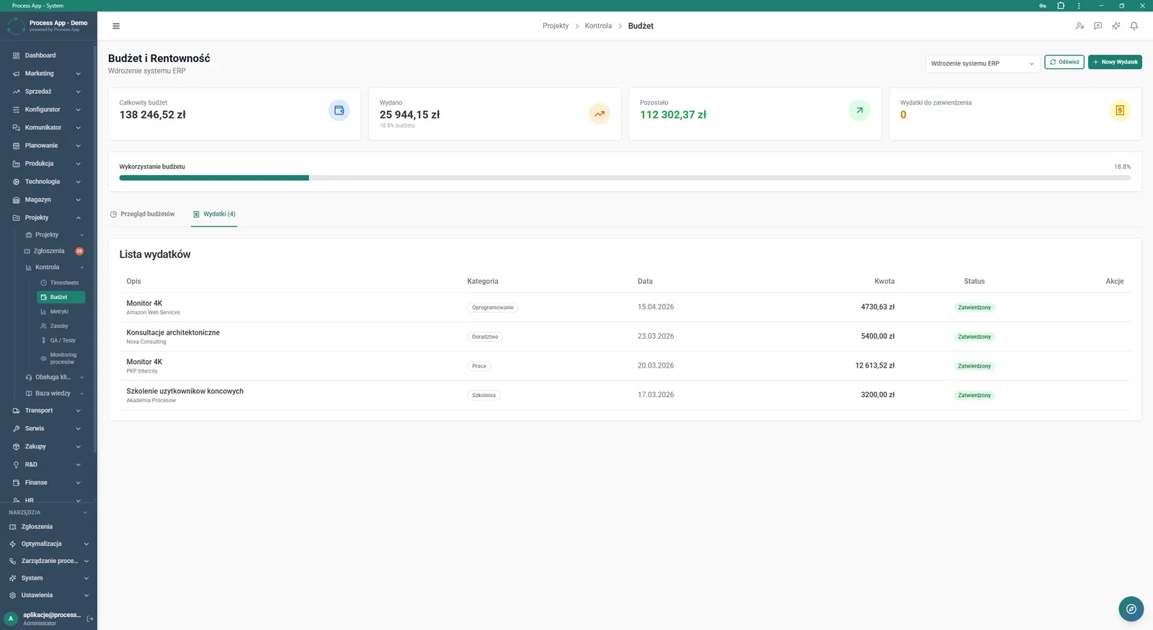Click the Kwota column header
The width and height of the screenshot is (1153, 630).
click(x=884, y=281)
